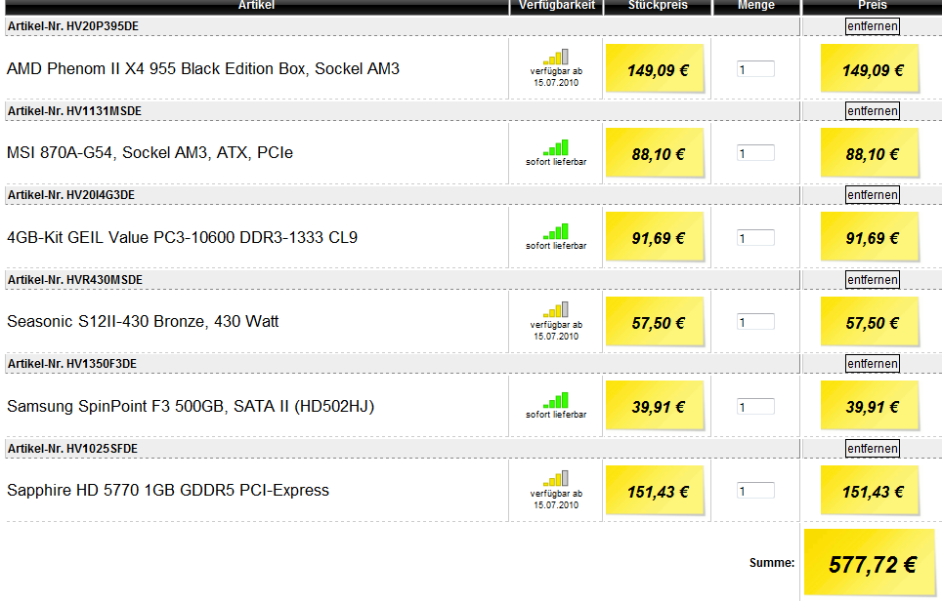Click total price 91,69 € in Preis column
Image resolution: width=942 pixels, height=601 pixels.
(871, 237)
